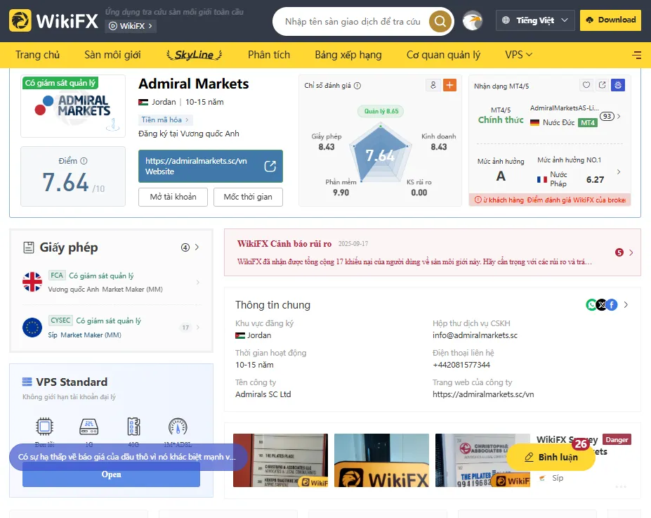Click the WikiFX logo

(x=54, y=20)
